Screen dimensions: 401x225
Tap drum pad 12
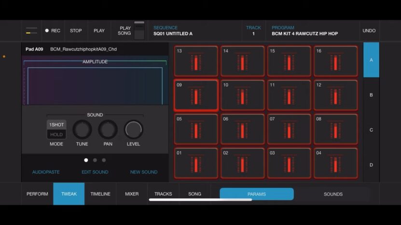pyautogui.click(x=335, y=95)
